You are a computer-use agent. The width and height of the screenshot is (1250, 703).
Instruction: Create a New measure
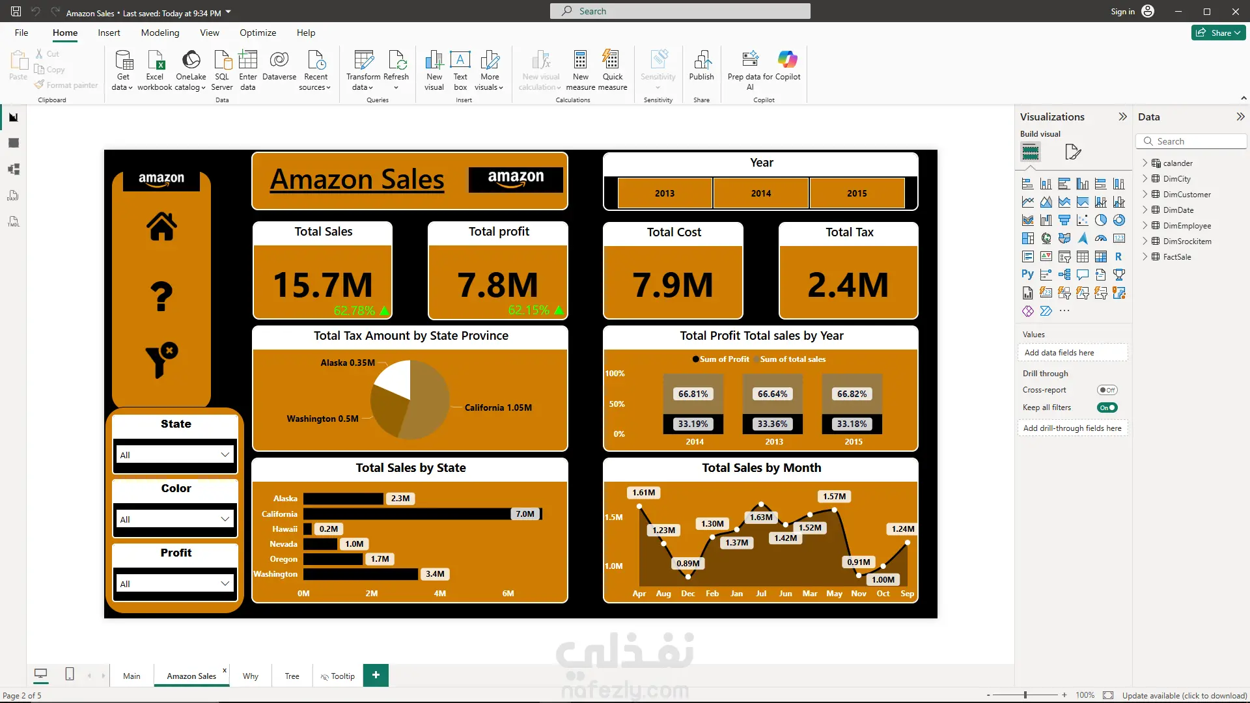tap(580, 70)
